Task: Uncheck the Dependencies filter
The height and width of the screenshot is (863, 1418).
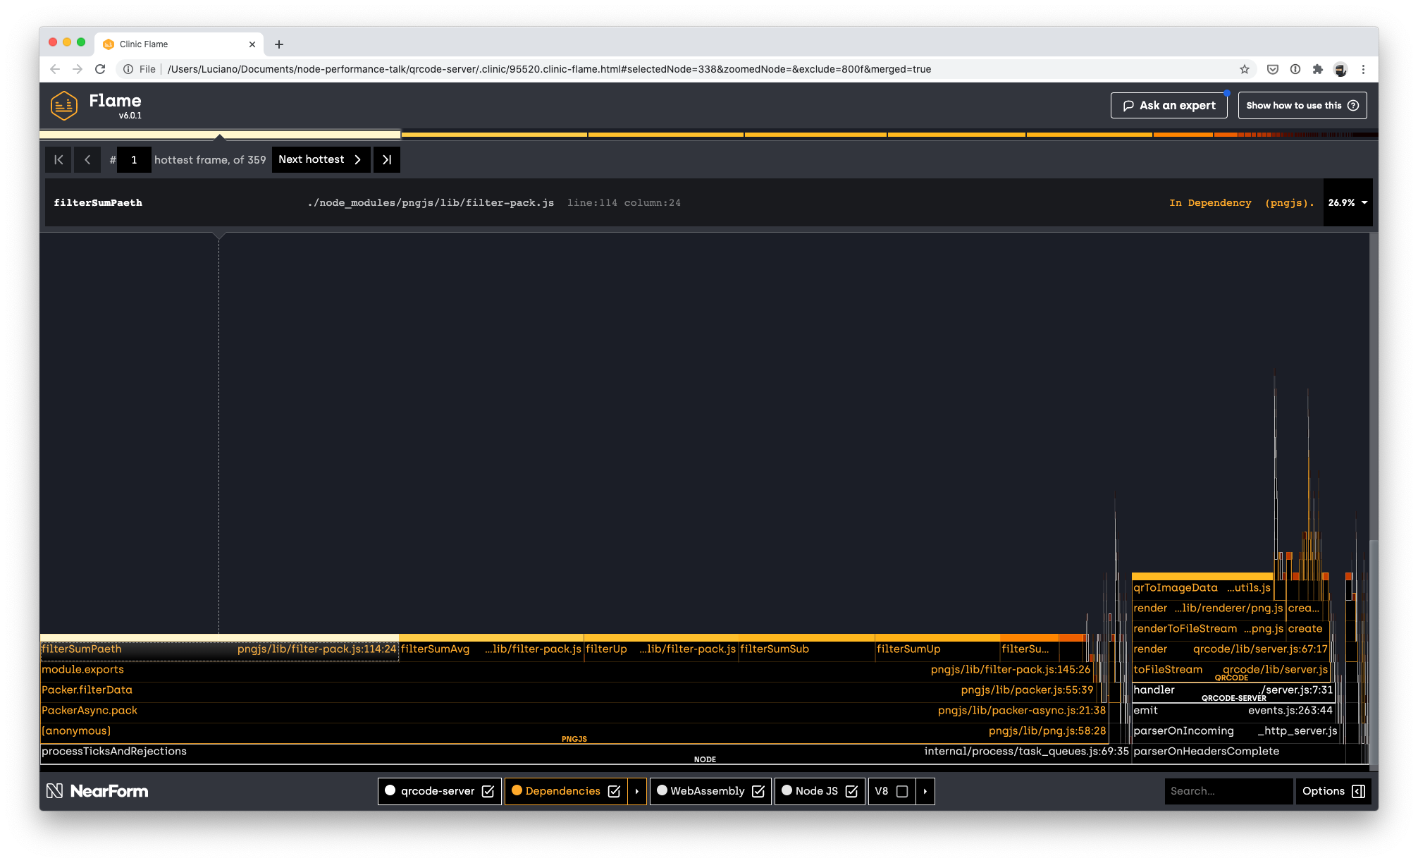Action: pyautogui.click(x=614, y=791)
